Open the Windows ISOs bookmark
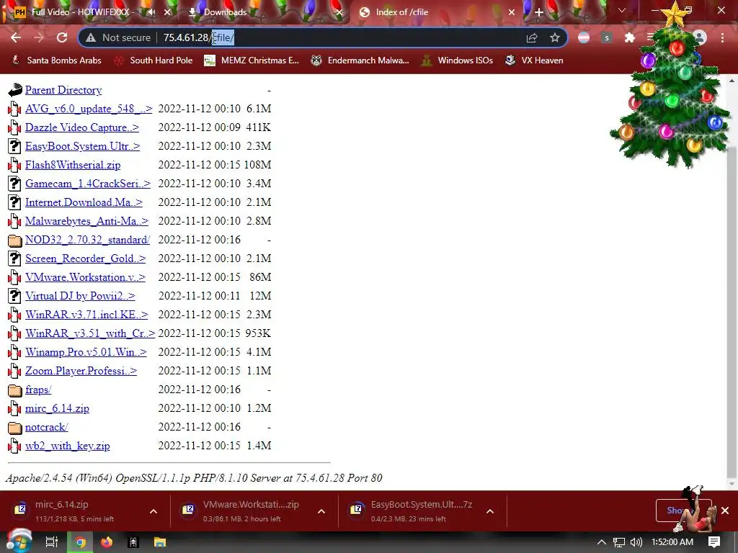This screenshot has width=738, height=553. tap(457, 60)
